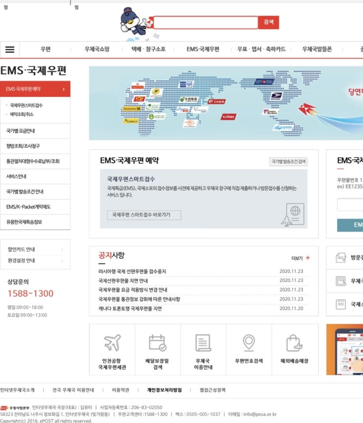Open notice 캐나다 토론토행 국제우편물 지연

tap(130, 309)
